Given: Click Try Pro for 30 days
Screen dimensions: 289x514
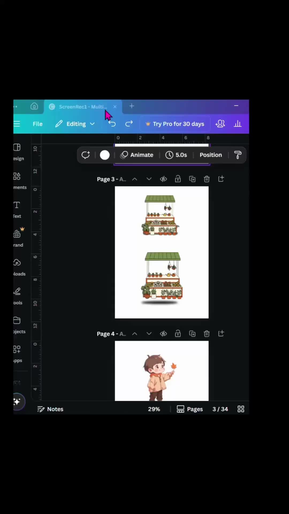Looking at the screenshot, I should coord(175,124).
